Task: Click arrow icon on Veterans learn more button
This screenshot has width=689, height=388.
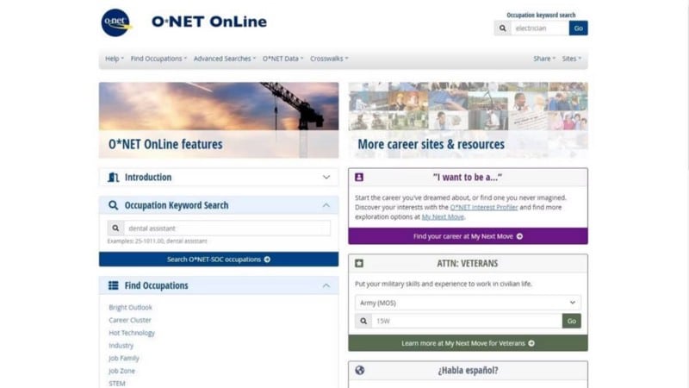Action: [x=531, y=343]
